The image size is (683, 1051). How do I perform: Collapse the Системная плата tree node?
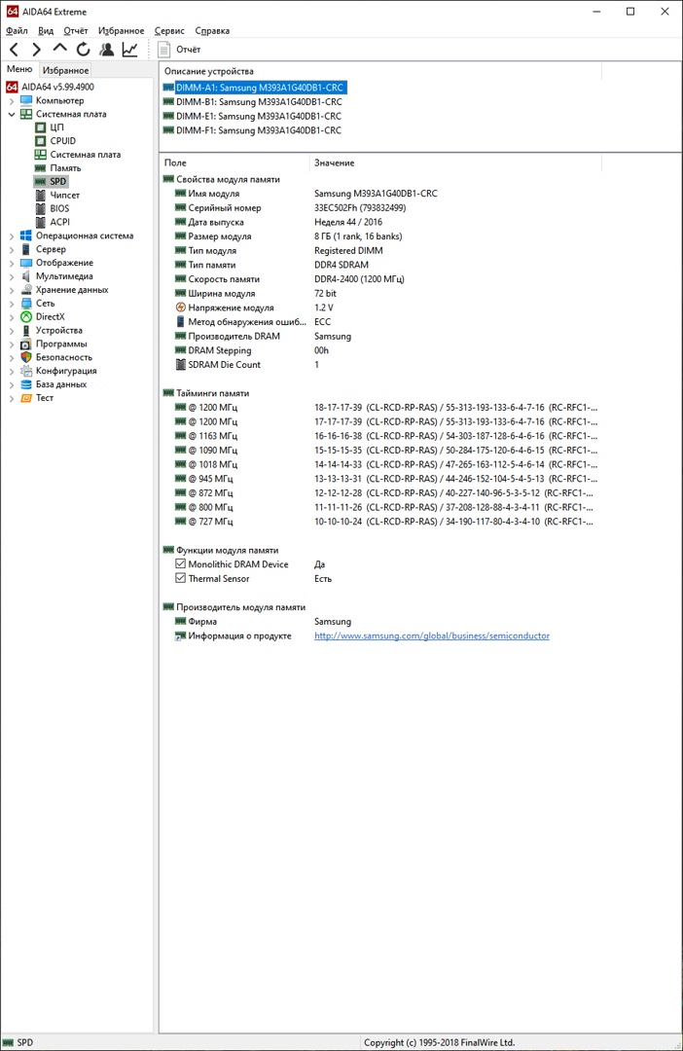pyautogui.click(x=12, y=114)
